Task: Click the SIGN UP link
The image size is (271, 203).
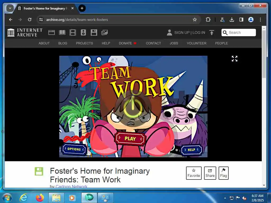Action: point(182,33)
